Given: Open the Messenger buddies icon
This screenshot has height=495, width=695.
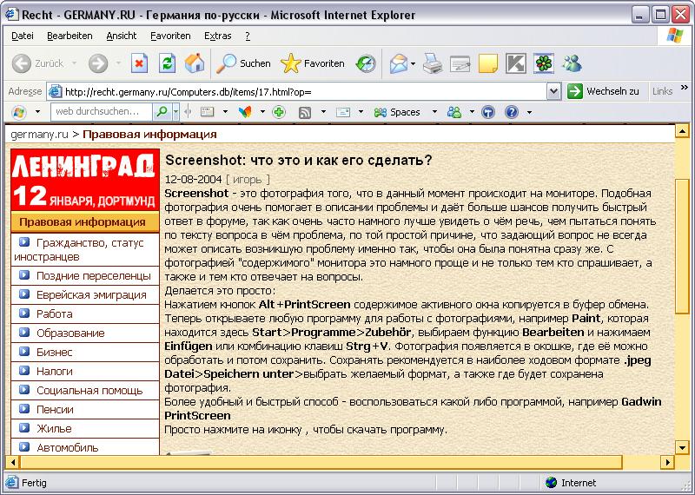Looking at the screenshot, I should tap(572, 63).
